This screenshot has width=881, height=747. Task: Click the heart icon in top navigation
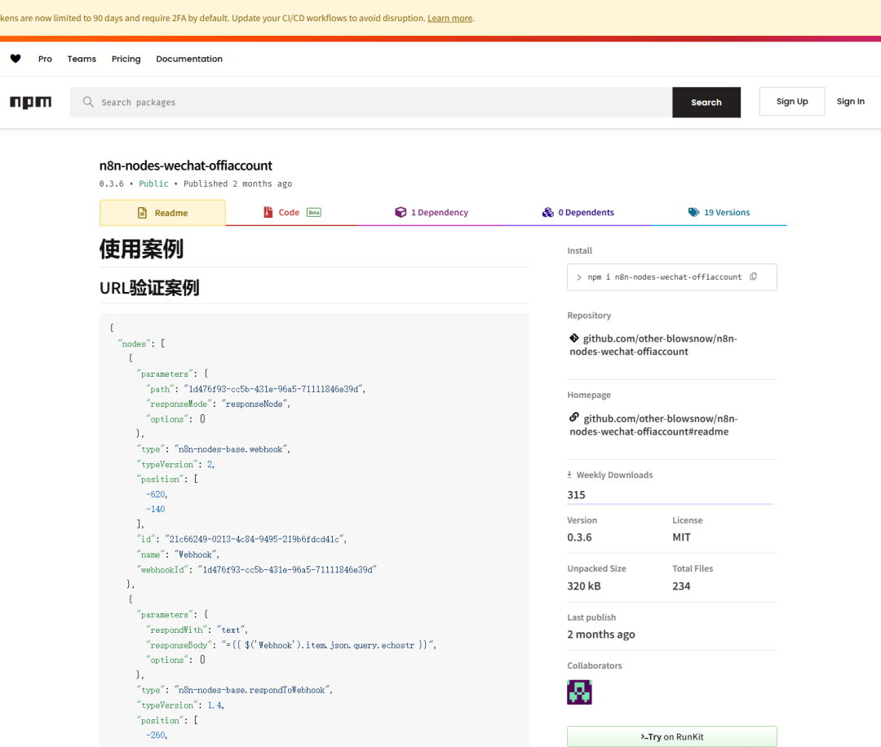pos(15,59)
